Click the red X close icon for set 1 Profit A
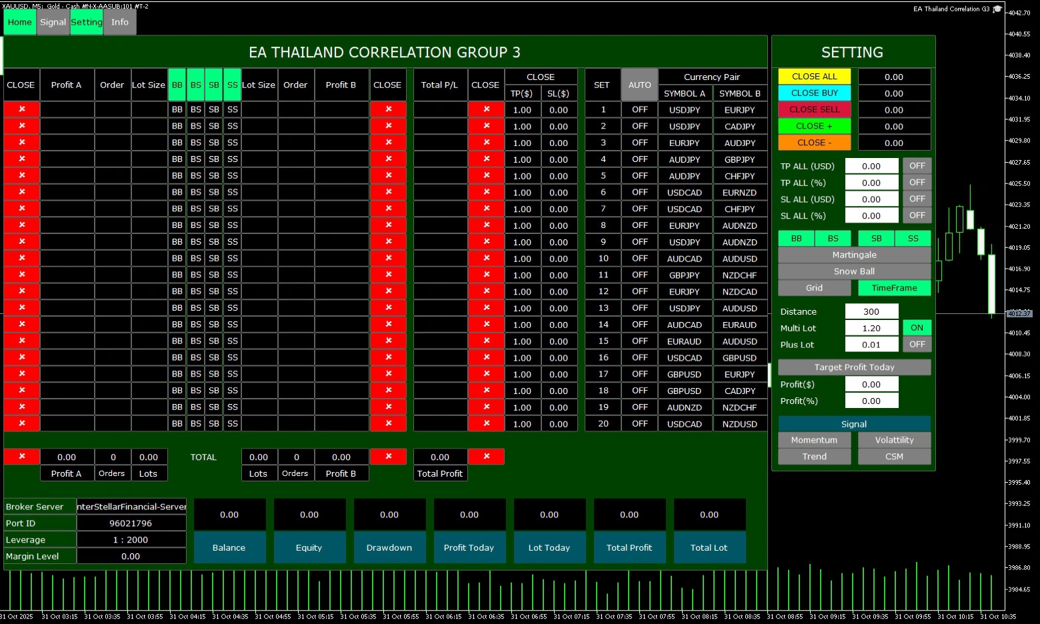The height and width of the screenshot is (624, 1040). click(21, 109)
